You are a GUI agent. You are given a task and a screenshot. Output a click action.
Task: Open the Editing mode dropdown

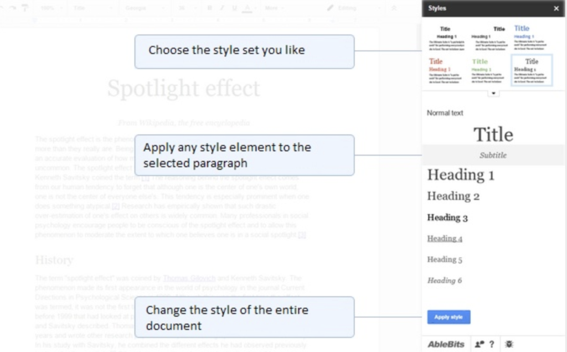pos(353,8)
